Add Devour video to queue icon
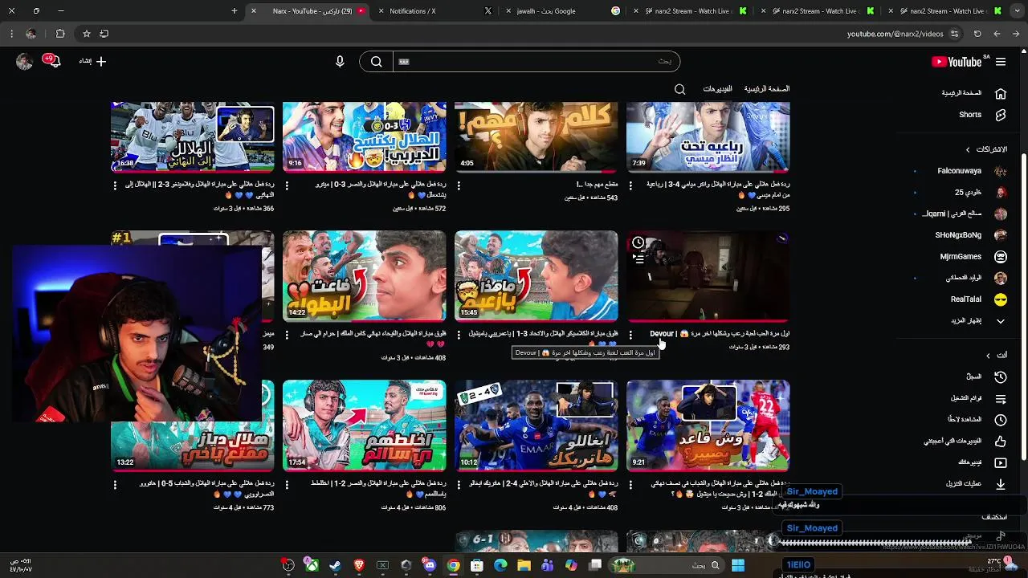1028x578 pixels. point(638,258)
